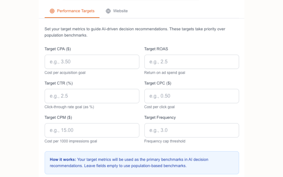Click the globe icon next to Website
Screen dimensions: 283x177
pyautogui.click(x=108, y=11)
